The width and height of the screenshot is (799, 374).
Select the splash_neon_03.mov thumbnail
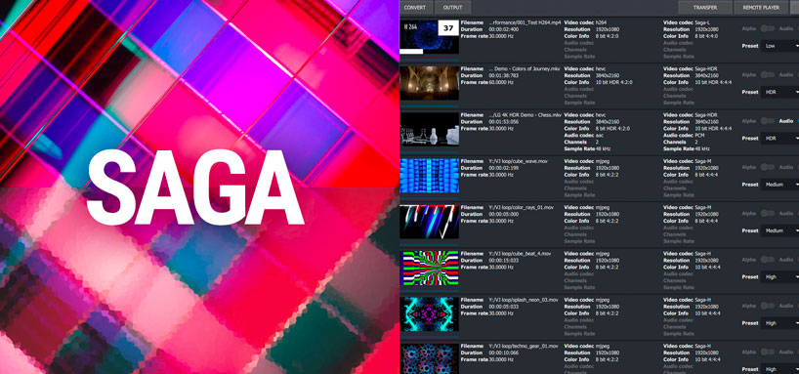pos(429,314)
